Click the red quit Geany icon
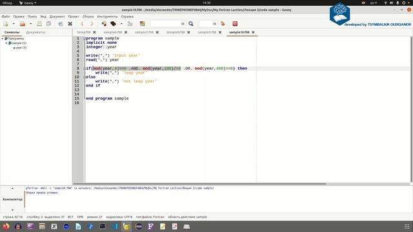Viewport: 413px width, 232px height. [235, 24]
